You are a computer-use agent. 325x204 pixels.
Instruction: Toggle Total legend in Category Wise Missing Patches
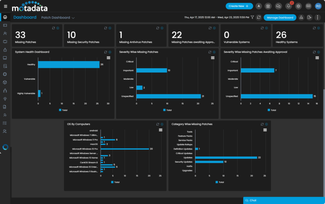[x=219, y=182]
